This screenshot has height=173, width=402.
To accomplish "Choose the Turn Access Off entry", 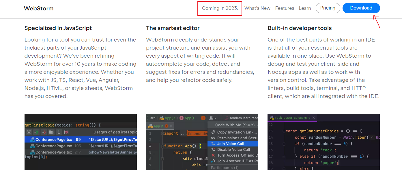I will click(x=233, y=155).
